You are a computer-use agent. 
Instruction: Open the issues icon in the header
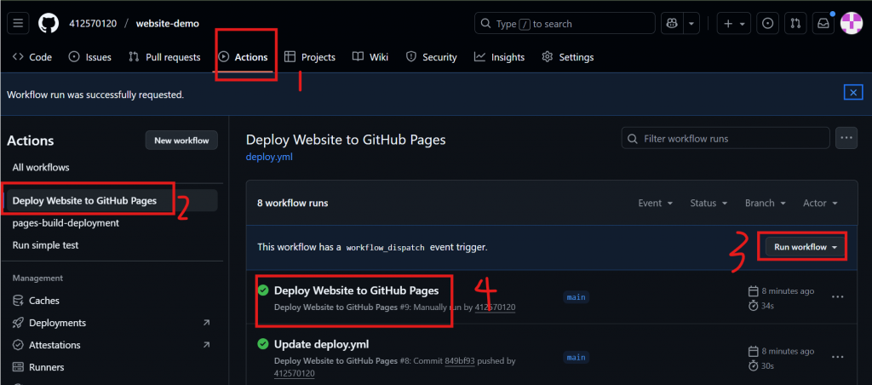click(768, 23)
